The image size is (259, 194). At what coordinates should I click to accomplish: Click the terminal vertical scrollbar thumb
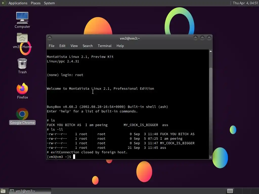211,111
